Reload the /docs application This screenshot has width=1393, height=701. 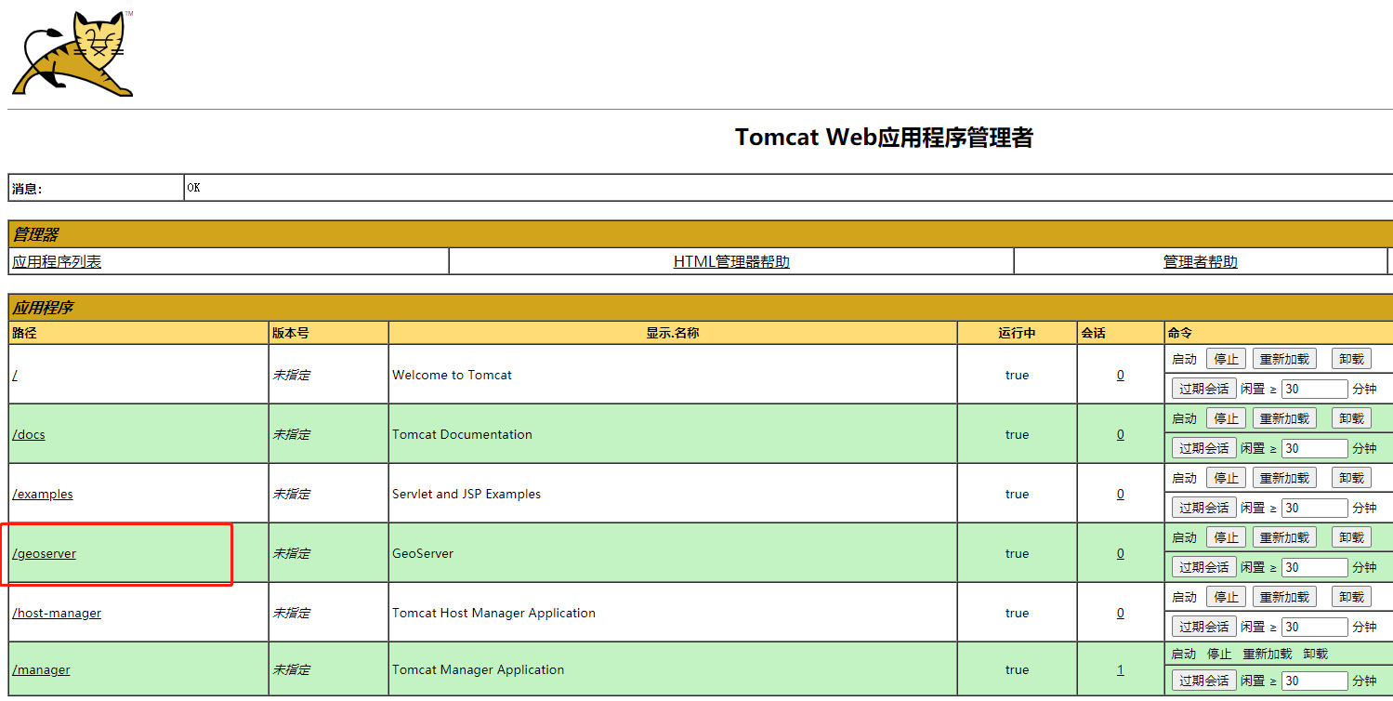[1283, 417]
